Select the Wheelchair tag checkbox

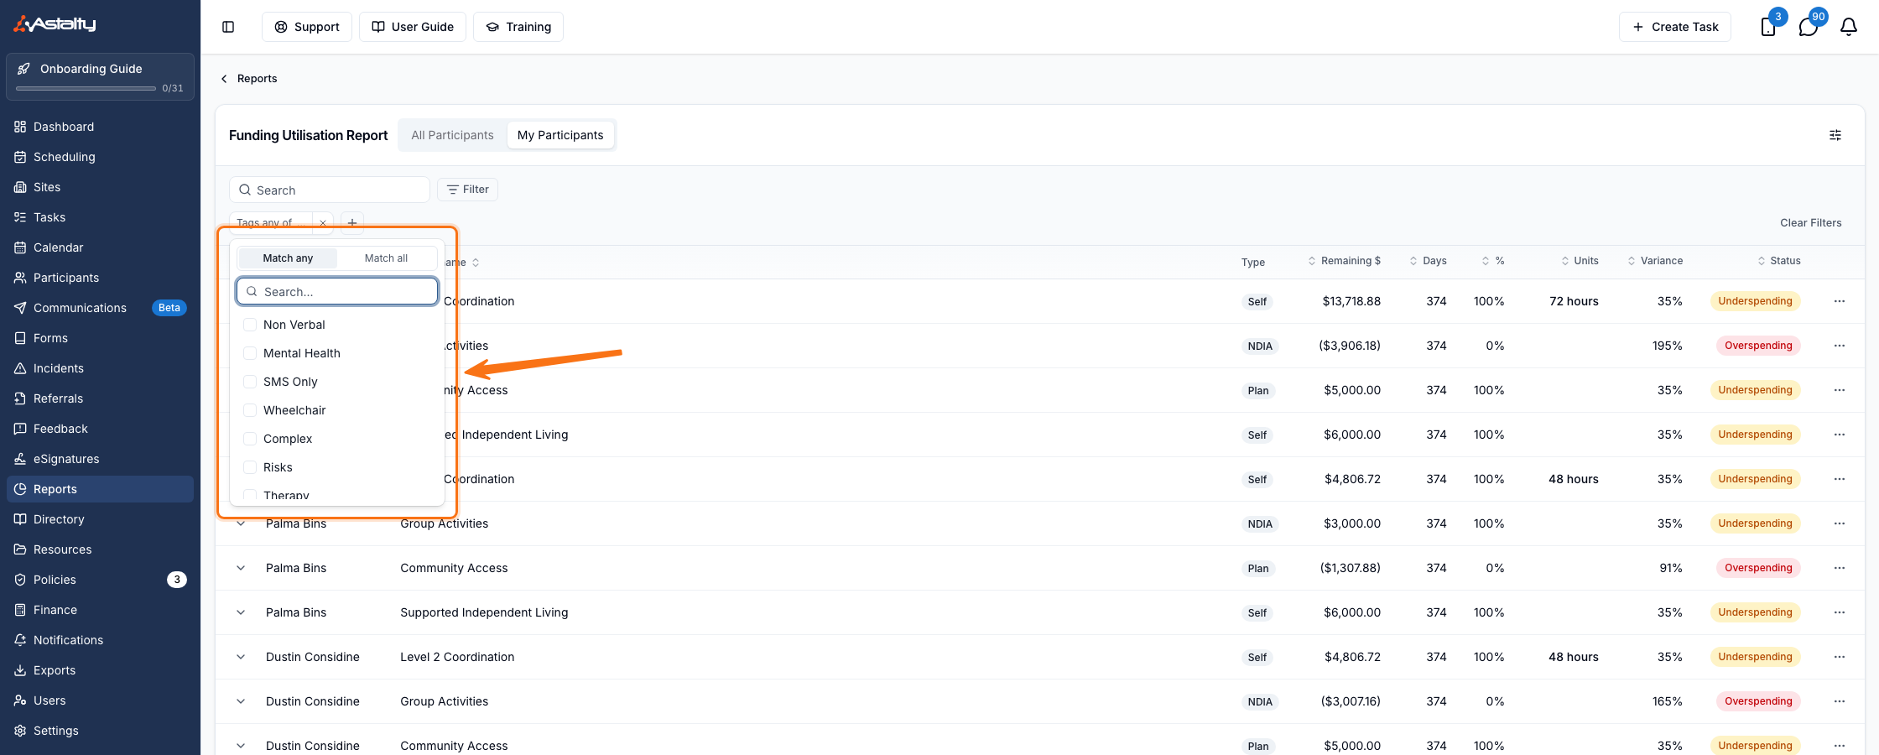point(250,410)
